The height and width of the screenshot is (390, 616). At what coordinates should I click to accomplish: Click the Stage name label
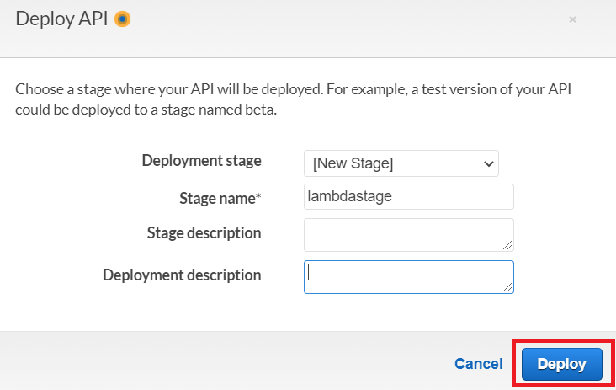pos(218,199)
